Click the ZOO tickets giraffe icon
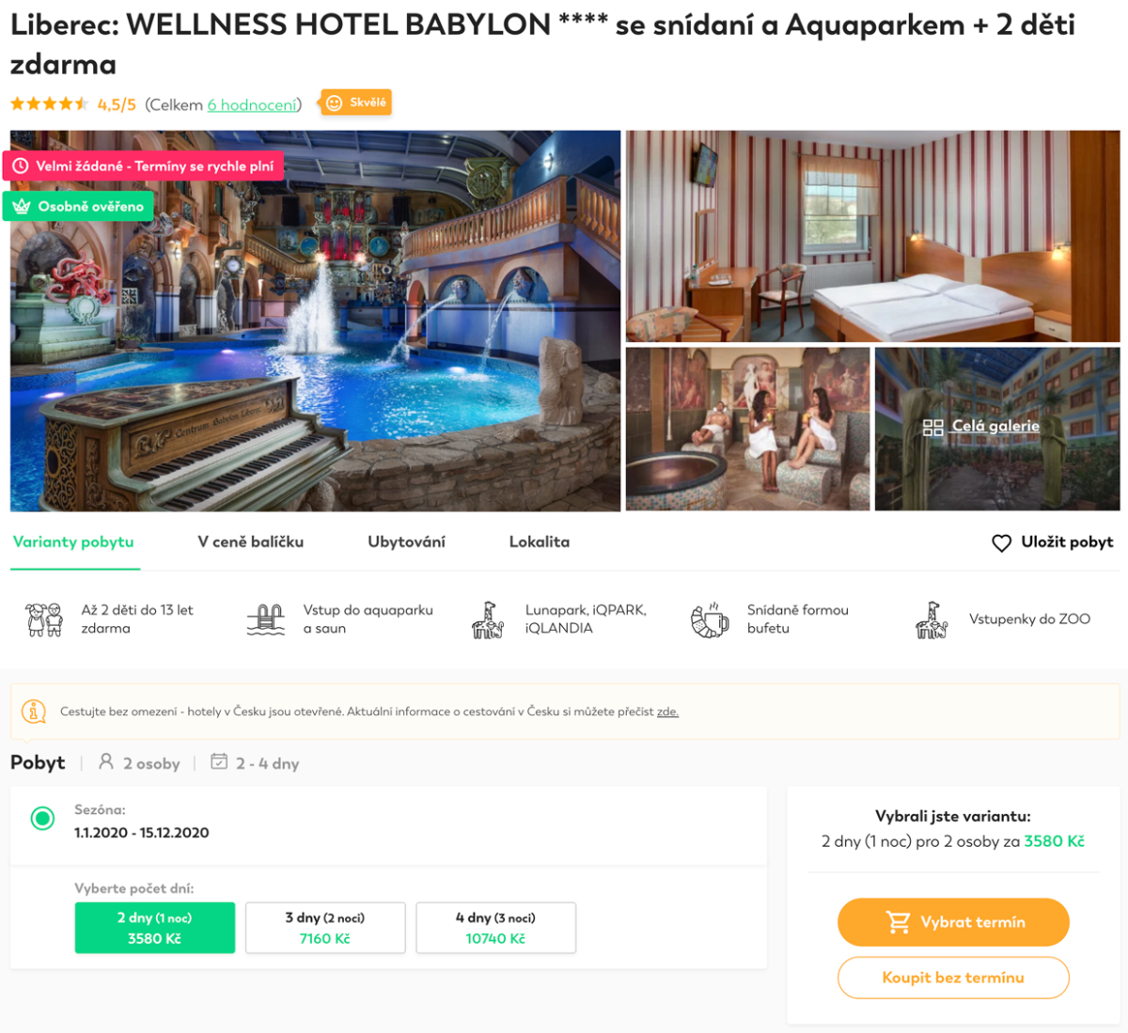The width and height of the screenshot is (1128, 1033). click(932, 619)
